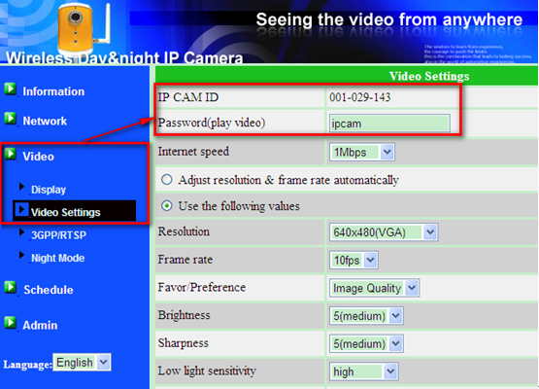Click the green arrow icon beside Admin
The height and width of the screenshot is (389, 539).
tap(11, 323)
